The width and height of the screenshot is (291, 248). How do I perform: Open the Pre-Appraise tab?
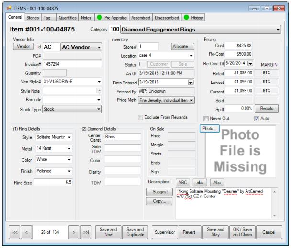point(111,18)
